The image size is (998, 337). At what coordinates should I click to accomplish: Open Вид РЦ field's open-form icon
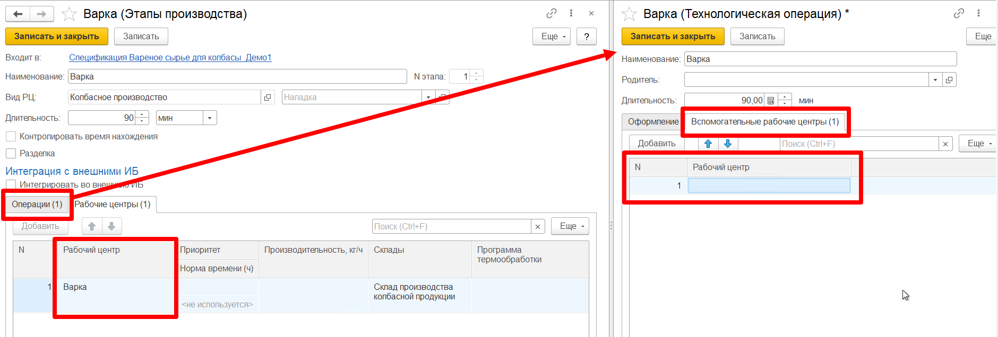(x=268, y=97)
